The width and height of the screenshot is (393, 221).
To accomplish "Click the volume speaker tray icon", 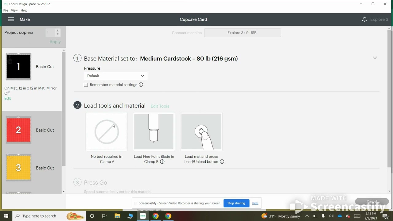I will coord(331,216).
